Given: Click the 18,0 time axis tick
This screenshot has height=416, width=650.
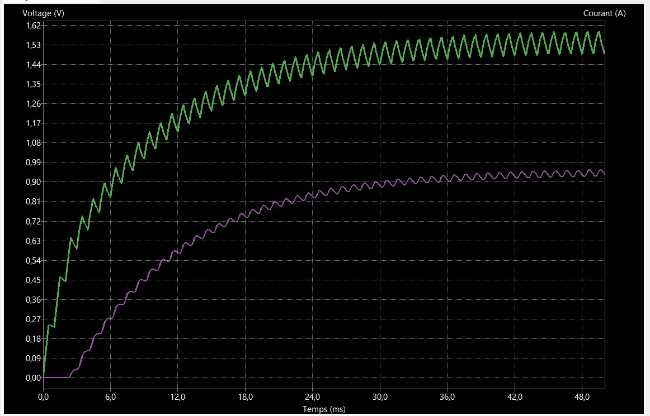Looking at the screenshot, I should click(x=245, y=397).
